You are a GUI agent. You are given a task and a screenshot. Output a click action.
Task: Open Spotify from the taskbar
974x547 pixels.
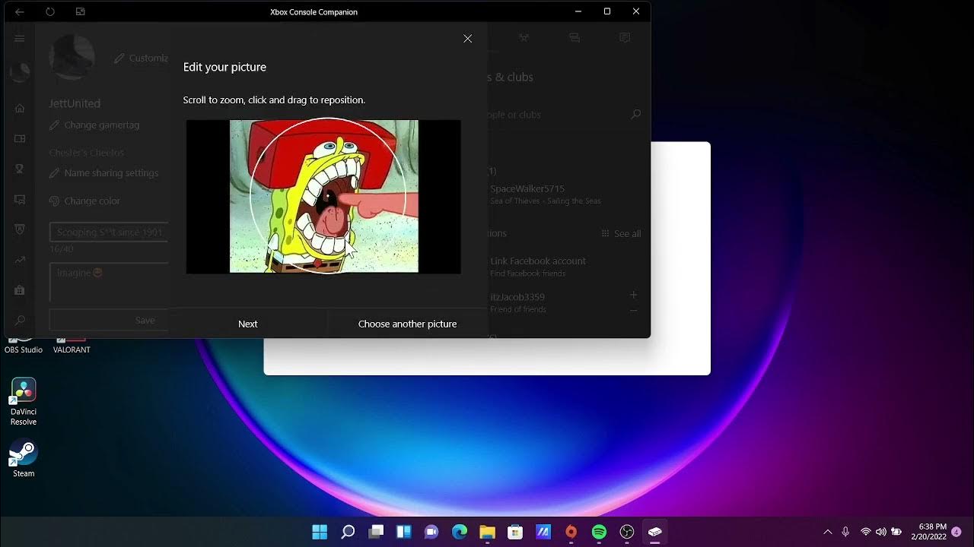tap(599, 532)
